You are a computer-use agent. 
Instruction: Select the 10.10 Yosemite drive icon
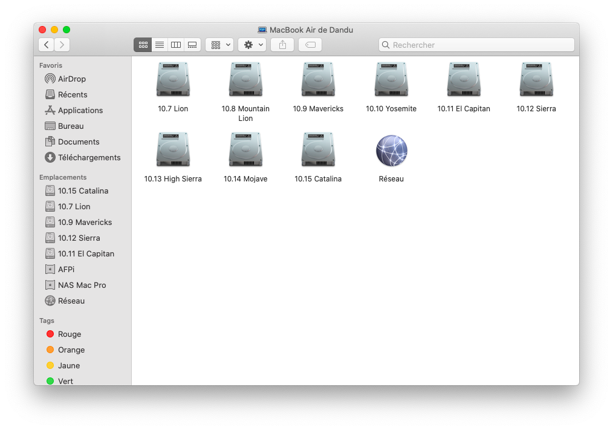click(x=391, y=79)
